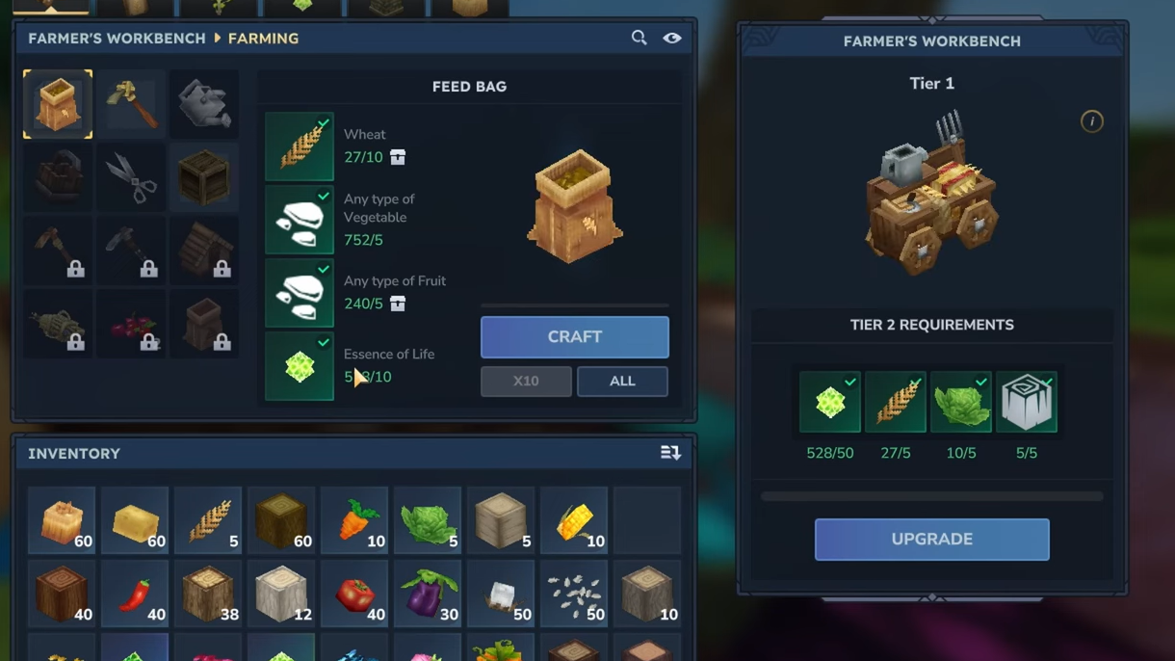Select the watering can recipe
This screenshot has height=661, width=1175.
click(204, 104)
